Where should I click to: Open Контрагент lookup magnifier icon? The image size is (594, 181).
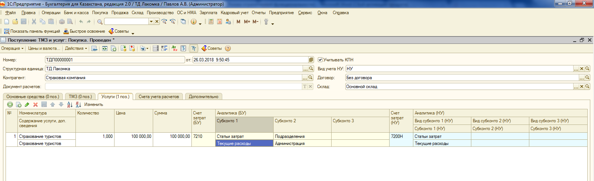click(311, 78)
